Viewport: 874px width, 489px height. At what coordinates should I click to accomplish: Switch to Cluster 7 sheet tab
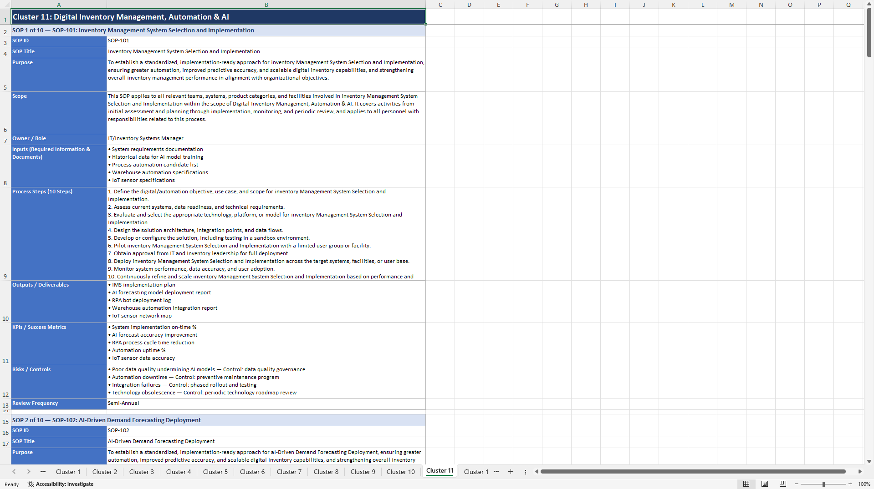[x=289, y=472]
